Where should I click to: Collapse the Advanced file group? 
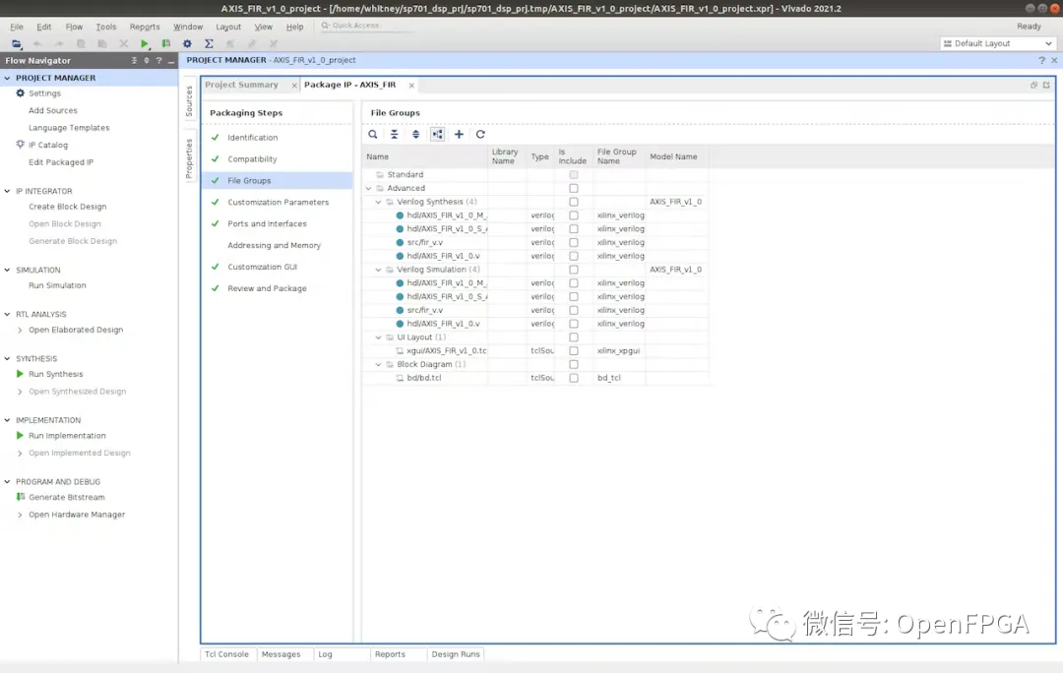click(x=369, y=188)
